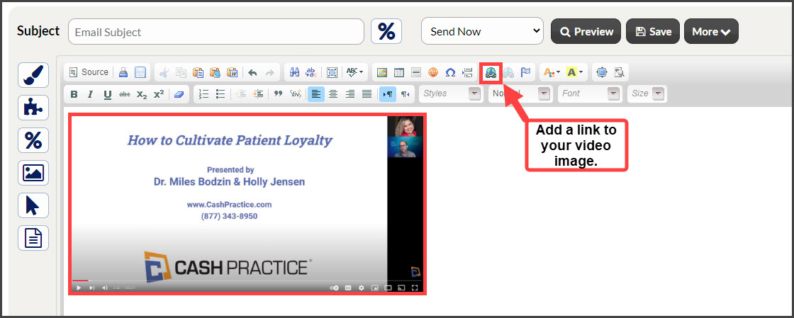Undo the last edit
This screenshot has width=794, height=318.
pyautogui.click(x=252, y=72)
